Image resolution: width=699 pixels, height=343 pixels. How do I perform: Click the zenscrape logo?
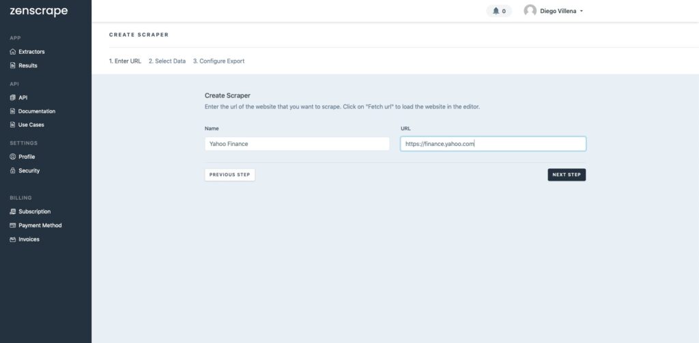(39, 11)
